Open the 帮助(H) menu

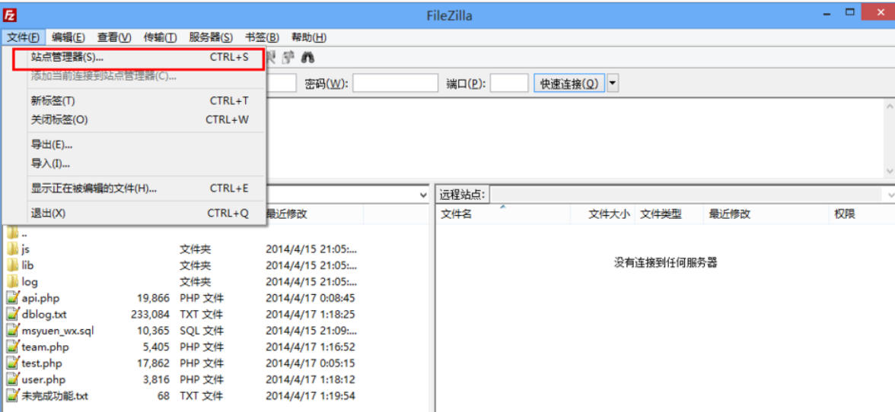309,37
